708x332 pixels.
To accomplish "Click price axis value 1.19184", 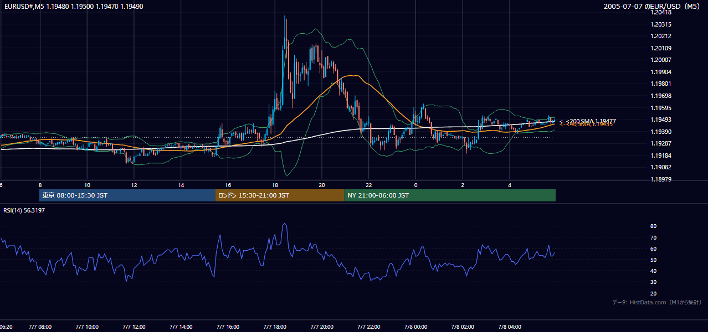I will (x=662, y=155).
